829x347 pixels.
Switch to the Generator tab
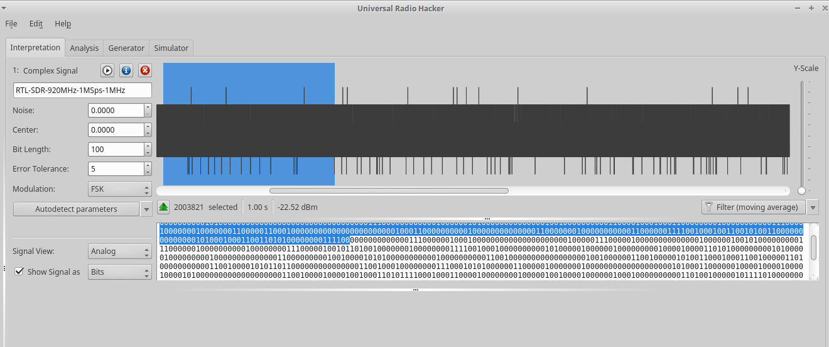click(x=126, y=48)
